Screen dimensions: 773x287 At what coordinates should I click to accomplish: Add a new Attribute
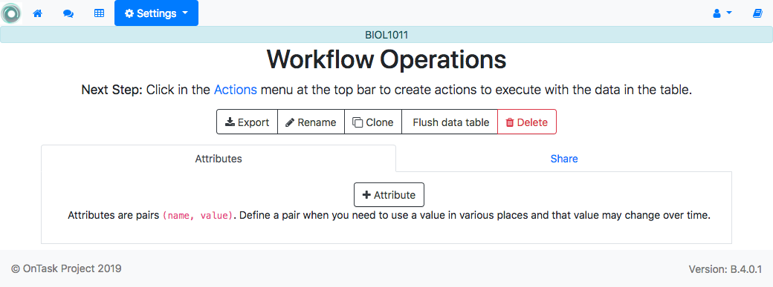[x=389, y=194]
